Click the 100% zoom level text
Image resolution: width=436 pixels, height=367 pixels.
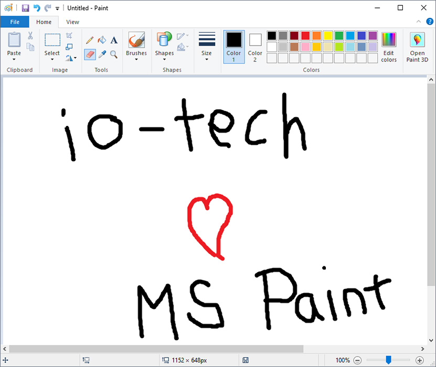[x=343, y=360]
